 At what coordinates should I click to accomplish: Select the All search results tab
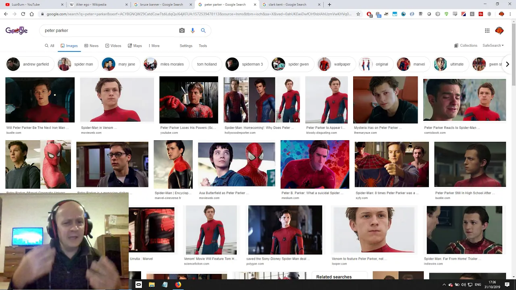50,46
